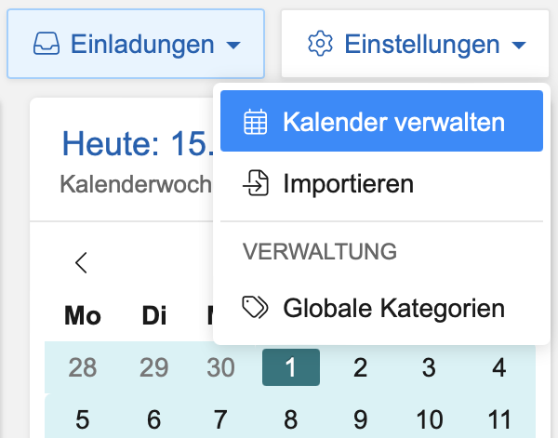558x438 pixels.
Task: Expand the Einstellungen dropdown arrow
Action: tap(519, 45)
